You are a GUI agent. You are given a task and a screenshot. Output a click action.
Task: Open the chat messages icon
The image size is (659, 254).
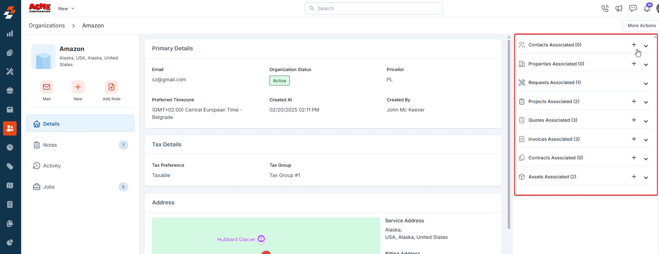633,8
